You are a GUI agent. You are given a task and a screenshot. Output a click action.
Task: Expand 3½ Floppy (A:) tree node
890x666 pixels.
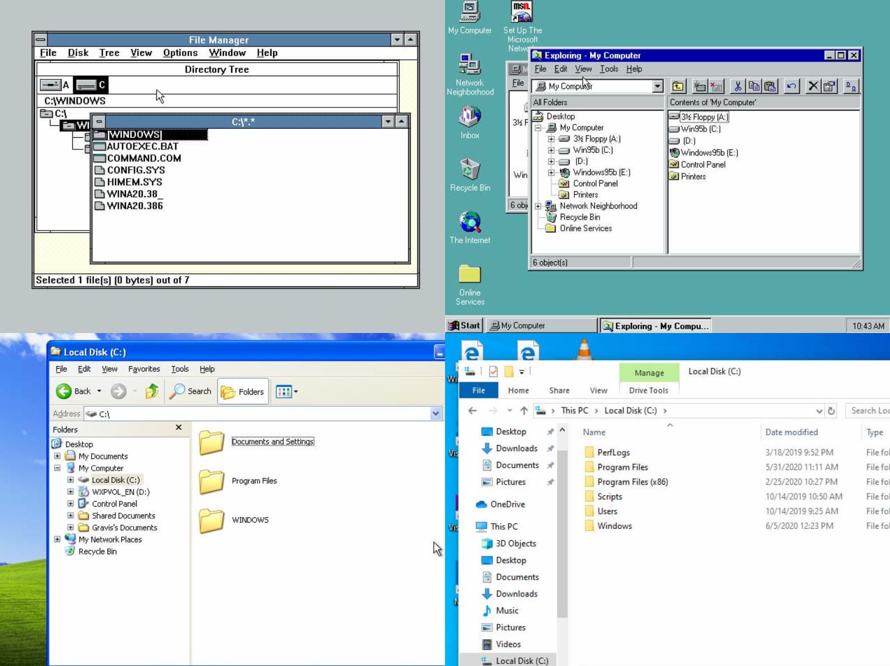pos(551,139)
